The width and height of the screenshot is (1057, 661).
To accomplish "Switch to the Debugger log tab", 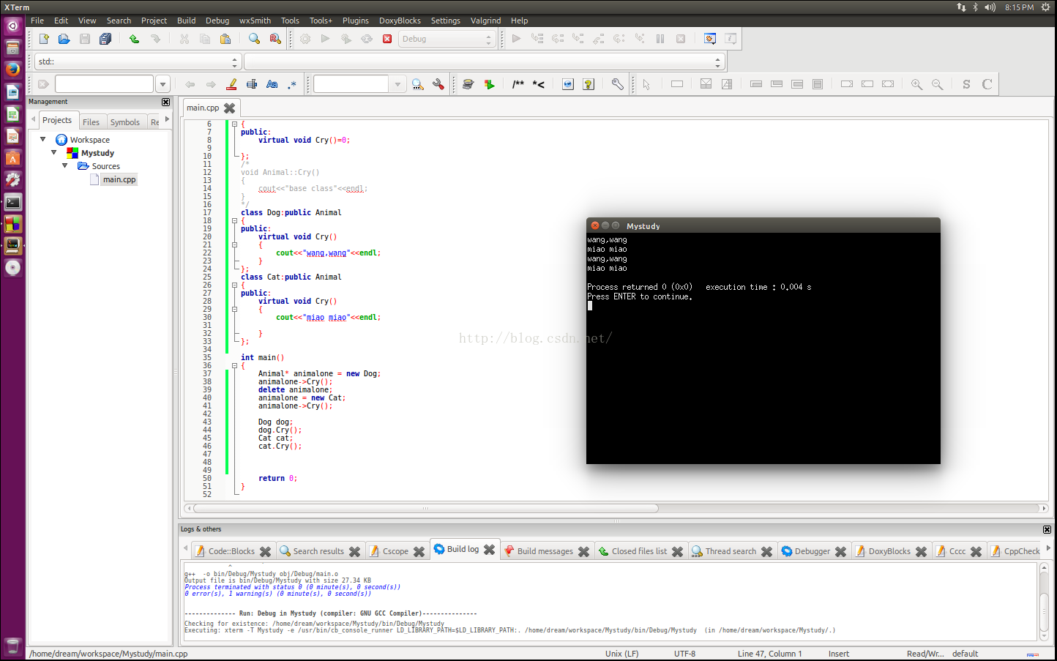I will pos(813,551).
